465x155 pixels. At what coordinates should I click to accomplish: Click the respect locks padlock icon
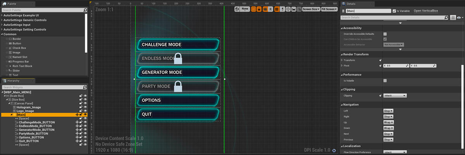tap(259, 9)
